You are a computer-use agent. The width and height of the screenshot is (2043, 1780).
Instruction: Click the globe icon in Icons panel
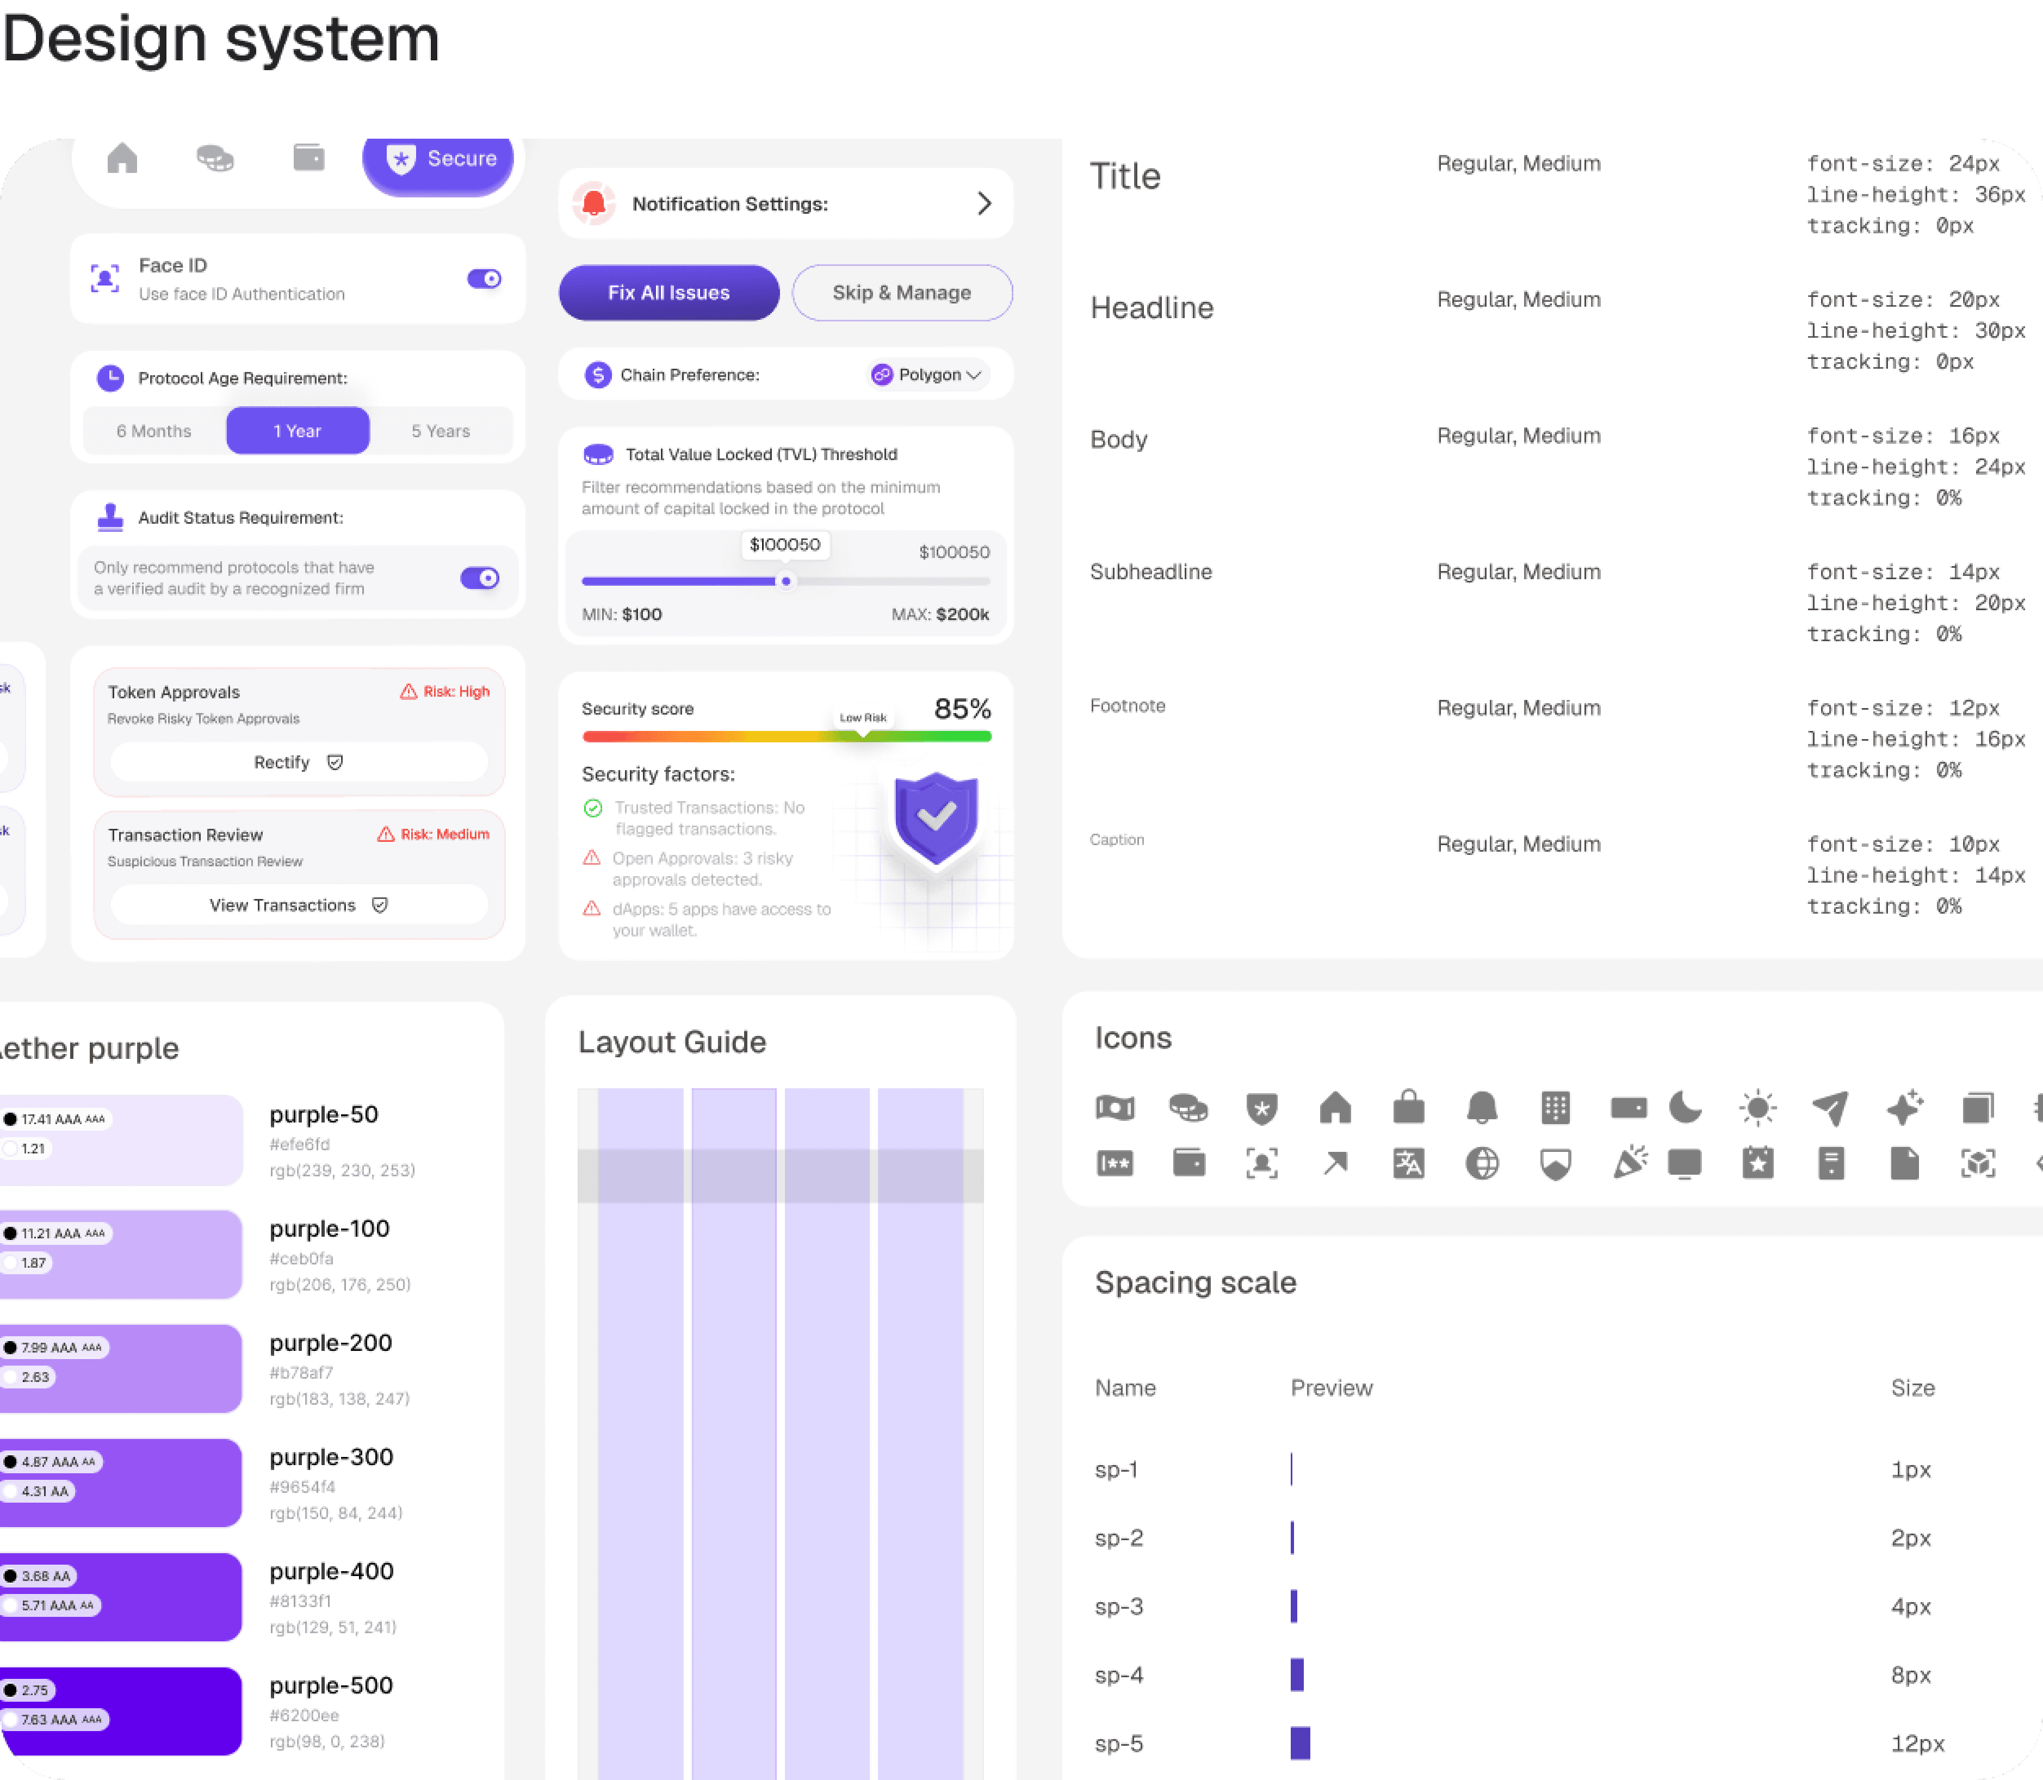[x=1482, y=1163]
